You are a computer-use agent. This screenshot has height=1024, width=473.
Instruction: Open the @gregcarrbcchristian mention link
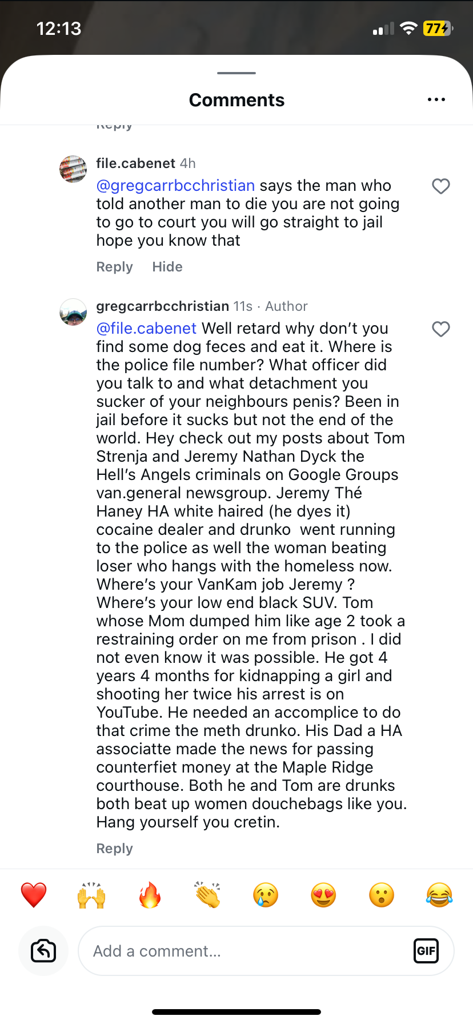tap(175, 186)
